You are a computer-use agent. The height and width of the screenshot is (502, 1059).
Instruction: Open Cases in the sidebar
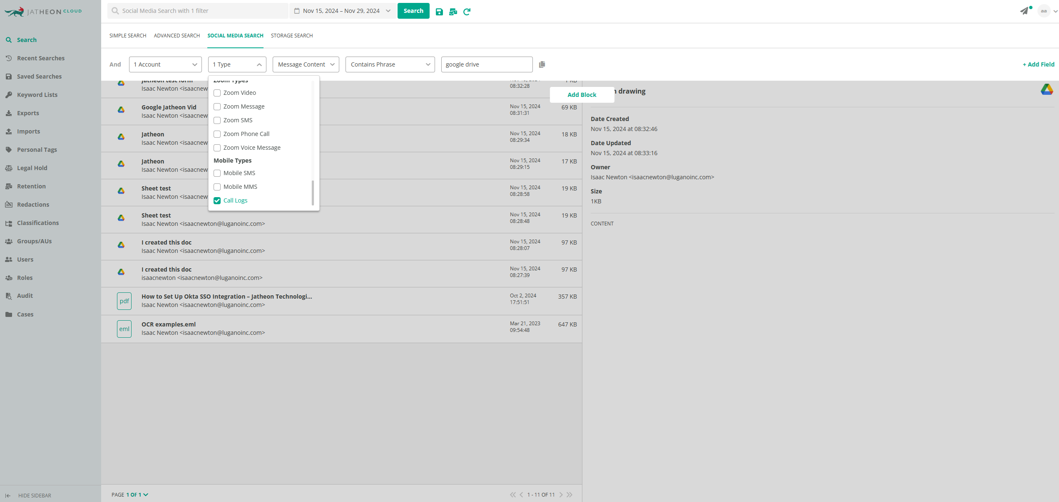(25, 314)
